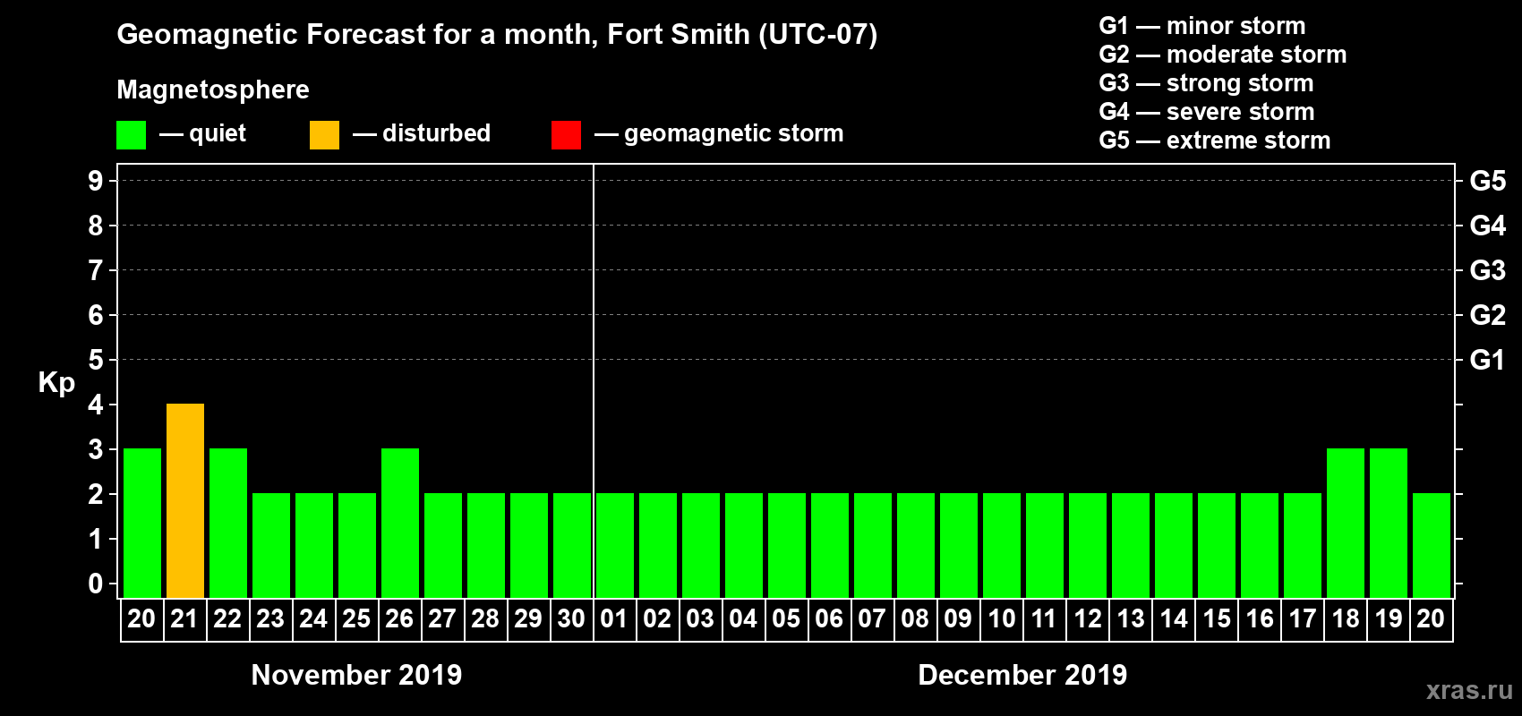
Task: Click the xras.ru watermark link
Action: tap(1468, 690)
